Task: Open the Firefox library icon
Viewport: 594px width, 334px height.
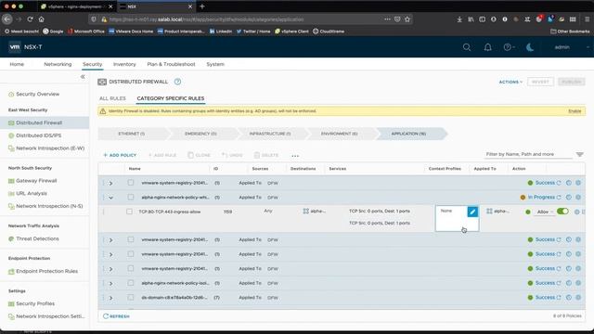Action: (x=471, y=19)
